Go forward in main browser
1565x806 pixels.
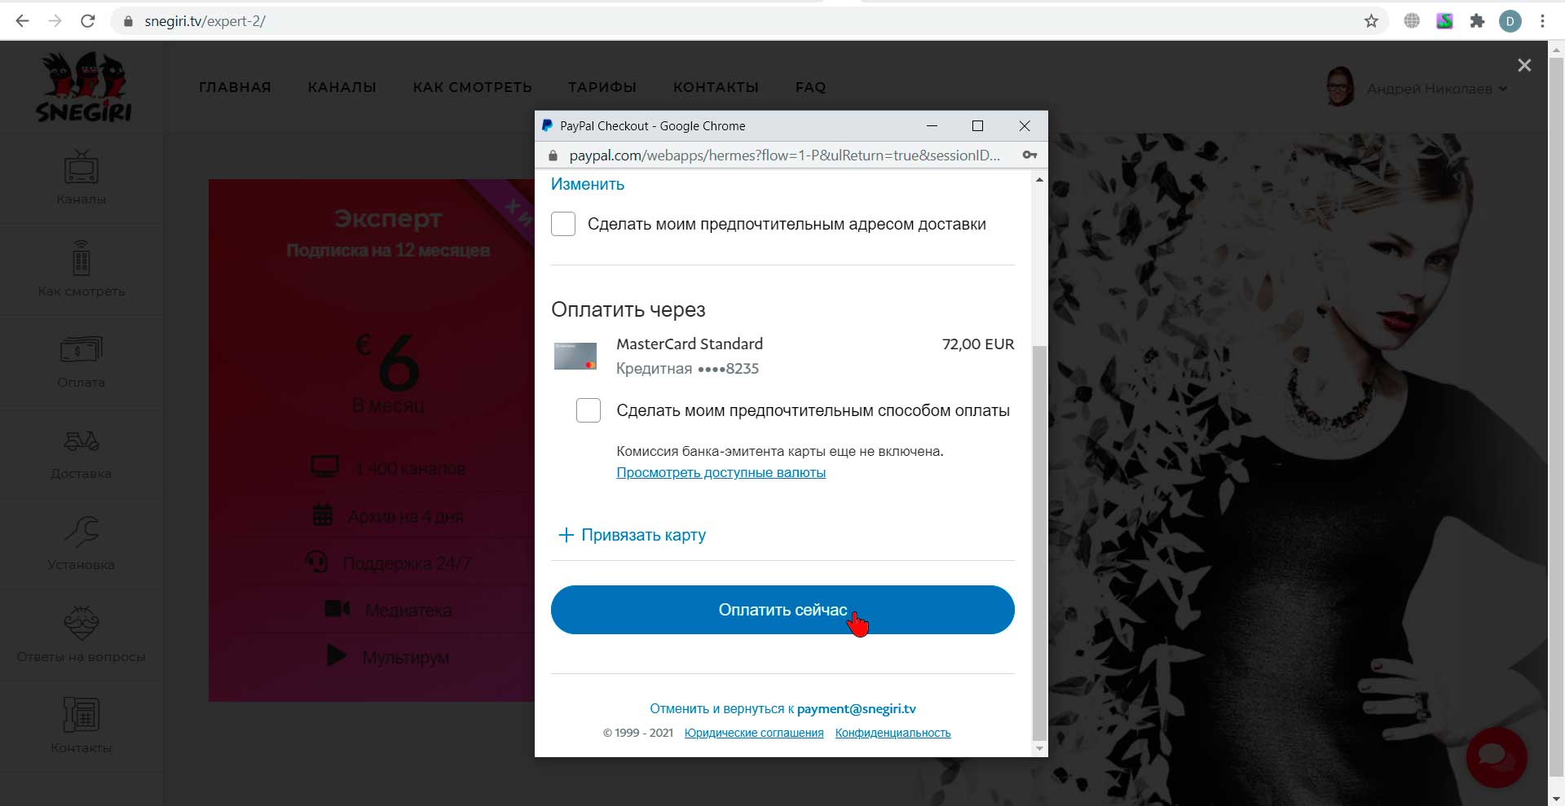(x=55, y=21)
